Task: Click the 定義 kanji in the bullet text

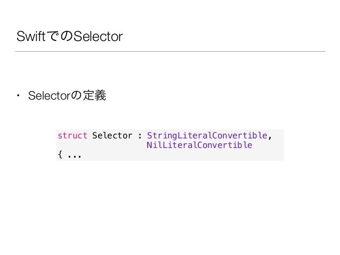Action: point(95,95)
